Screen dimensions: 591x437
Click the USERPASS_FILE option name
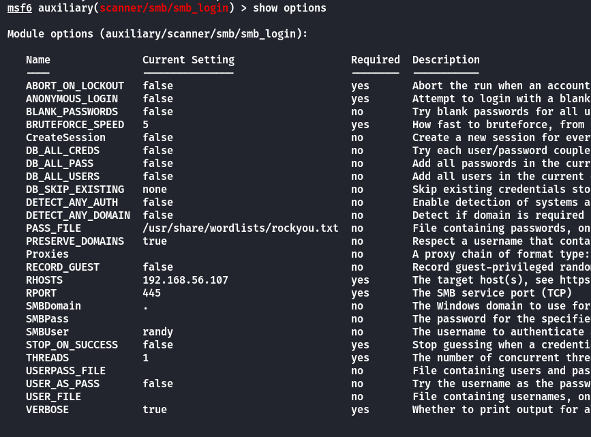coord(65,371)
